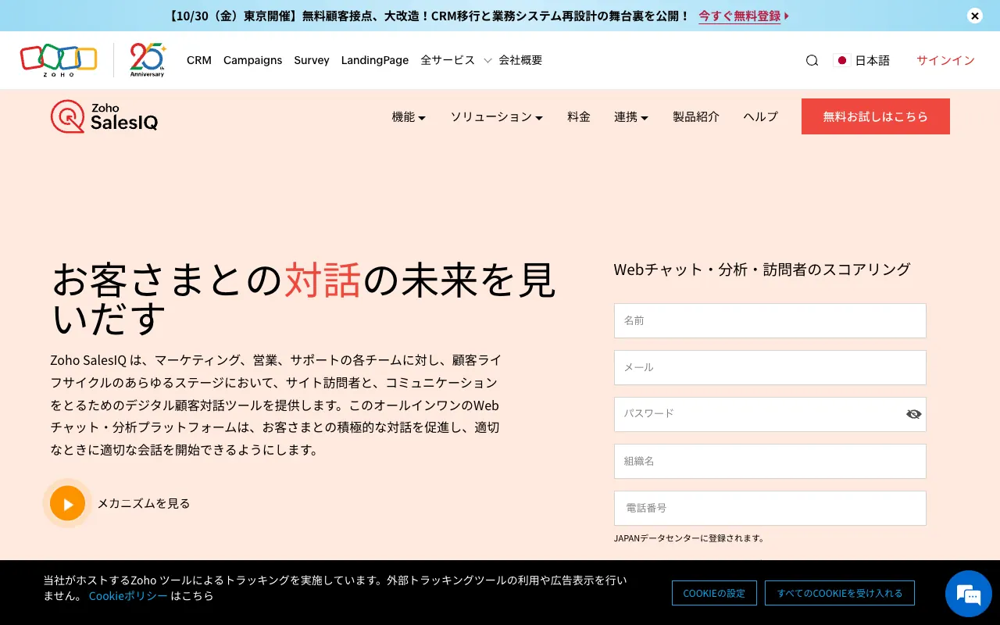Open the LandingPage link
Screen dimensions: 1000x625
pyautogui.click(x=375, y=60)
